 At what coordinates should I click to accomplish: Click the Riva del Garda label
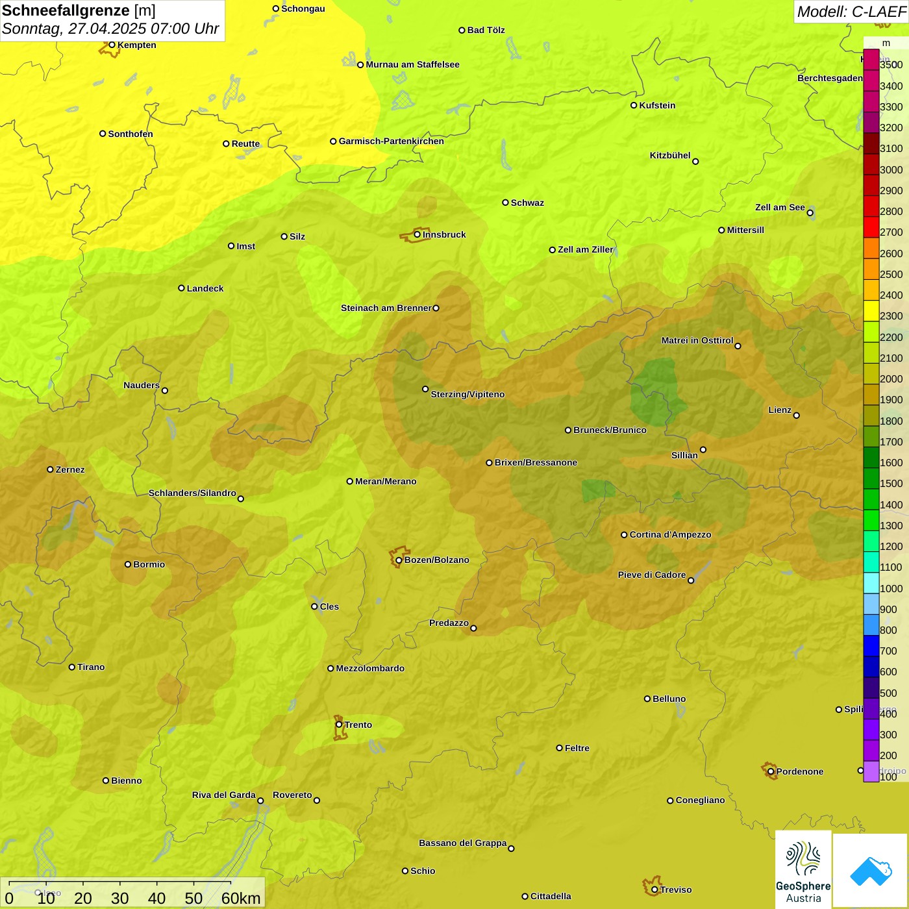(x=223, y=795)
